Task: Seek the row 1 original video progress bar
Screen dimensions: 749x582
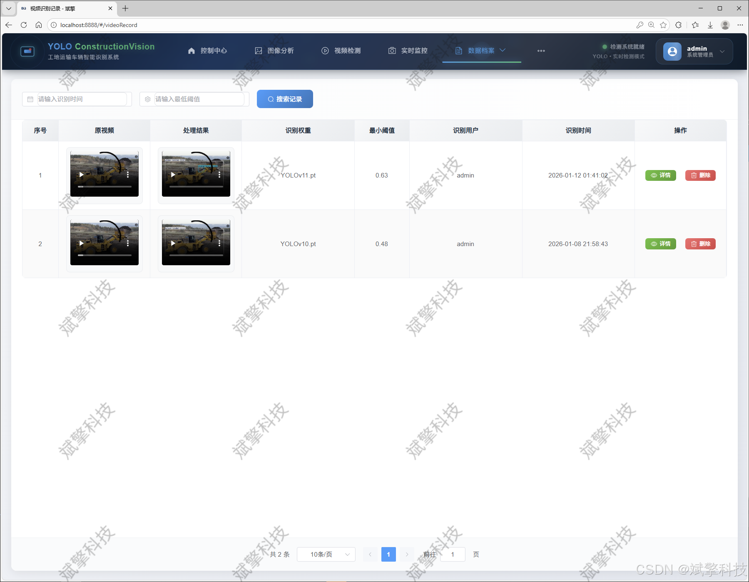Action: [x=105, y=187]
